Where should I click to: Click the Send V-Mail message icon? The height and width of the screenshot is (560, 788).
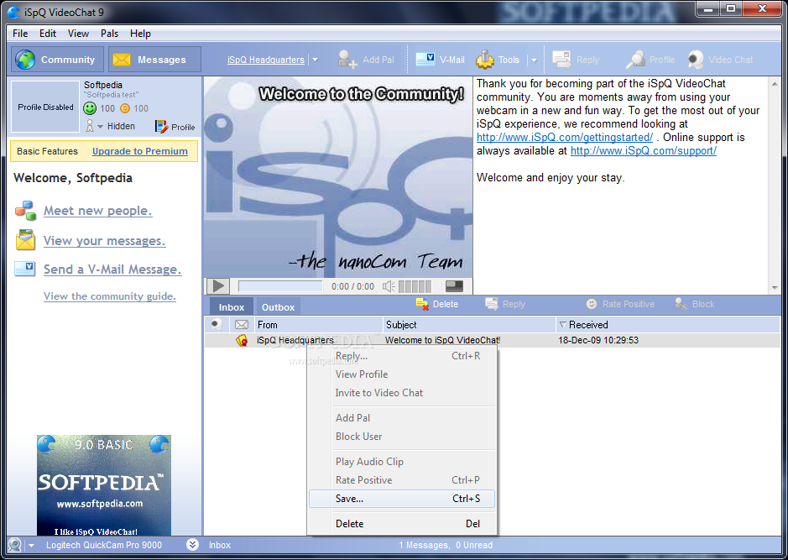[x=24, y=269]
